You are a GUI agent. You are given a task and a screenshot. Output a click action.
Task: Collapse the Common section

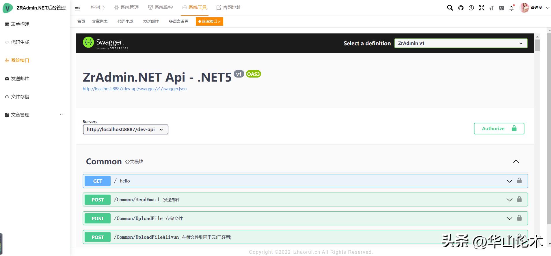pos(516,161)
